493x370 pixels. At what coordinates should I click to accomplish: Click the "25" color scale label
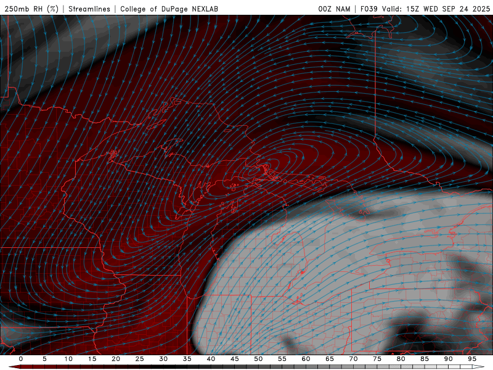pos(140,359)
